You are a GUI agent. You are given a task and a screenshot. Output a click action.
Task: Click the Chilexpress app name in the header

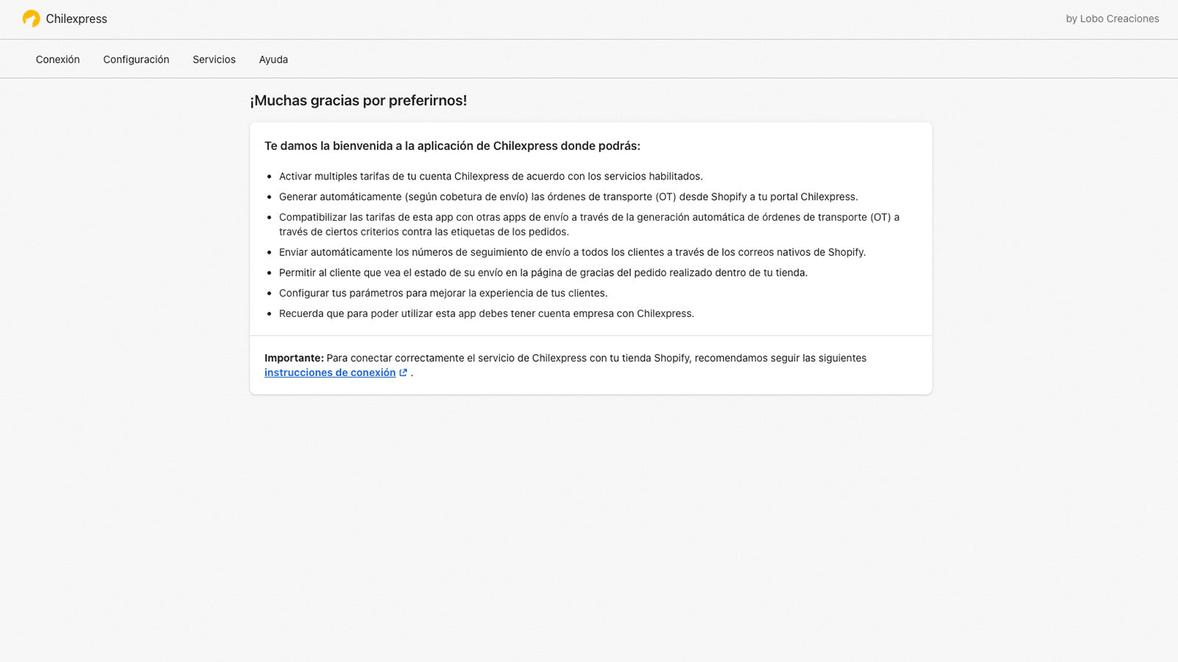[77, 19]
